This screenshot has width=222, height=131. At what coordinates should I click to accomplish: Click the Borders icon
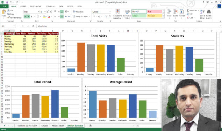(x=38, y=16)
